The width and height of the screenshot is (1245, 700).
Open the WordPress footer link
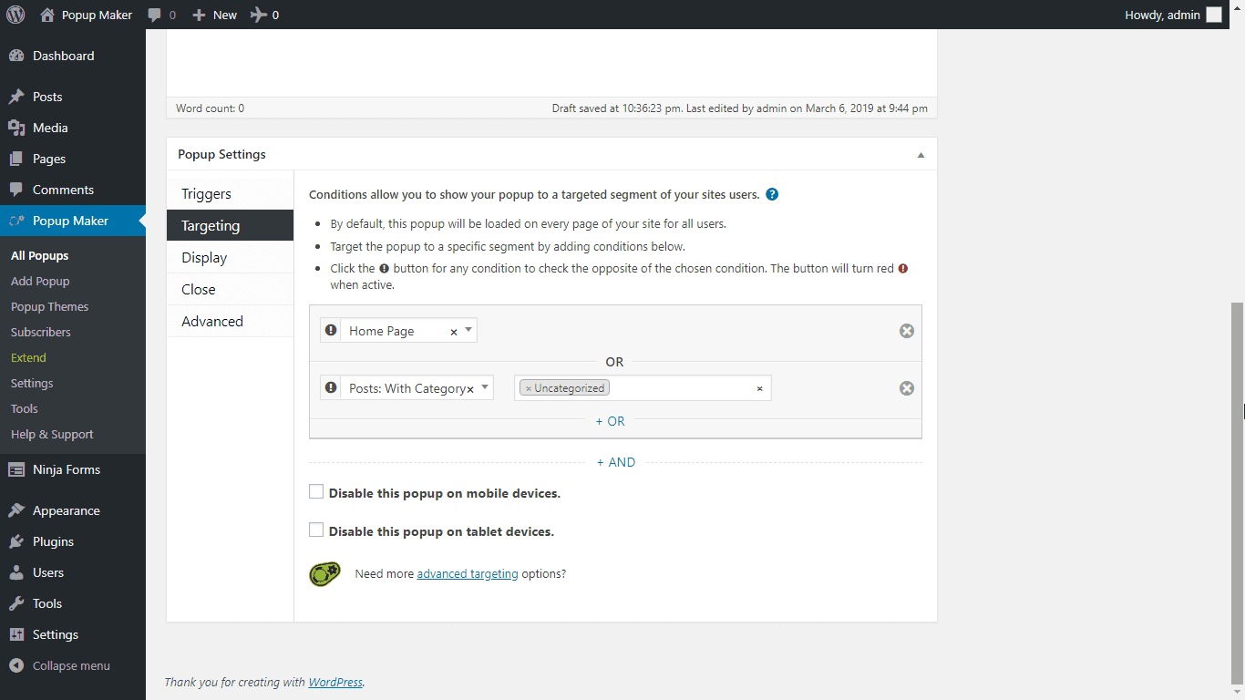pos(335,682)
